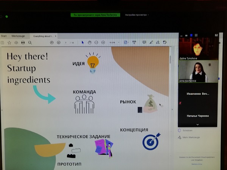Switch video panel to grid view
The image size is (227, 170).
[196, 35]
